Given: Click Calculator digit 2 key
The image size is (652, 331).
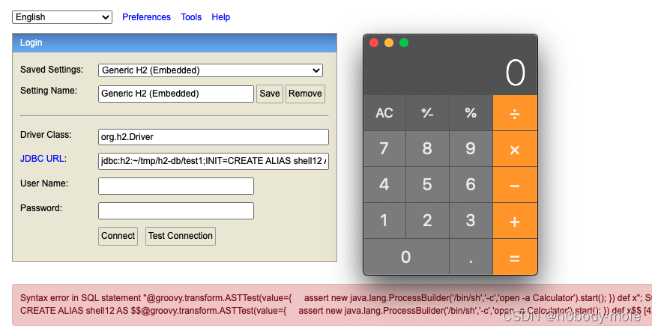Looking at the screenshot, I should coord(427,221).
